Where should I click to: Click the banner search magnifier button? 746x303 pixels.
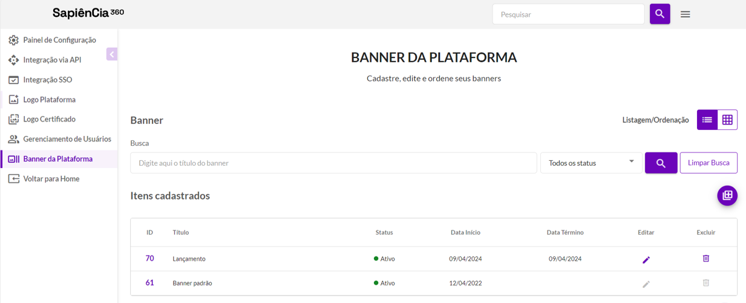[x=661, y=163]
